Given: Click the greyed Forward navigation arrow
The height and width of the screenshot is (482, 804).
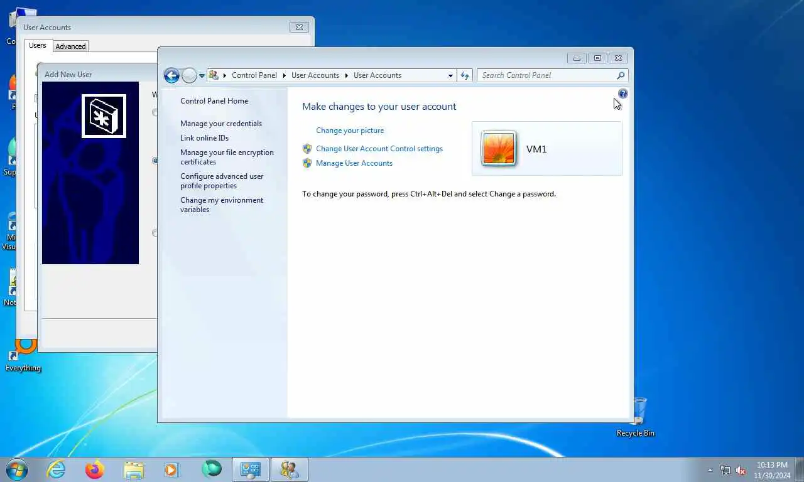Looking at the screenshot, I should (x=189, y=76).
